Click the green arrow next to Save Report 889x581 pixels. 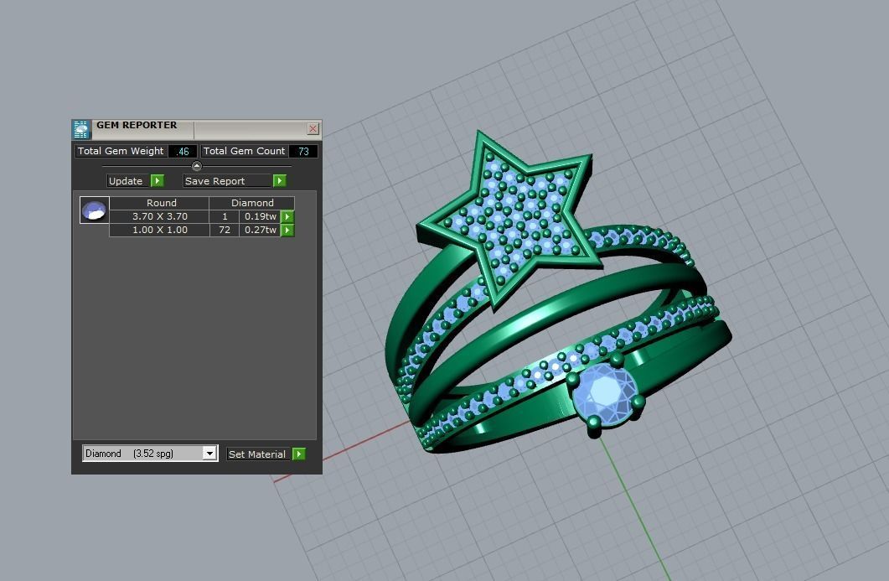tap(280, 180)
